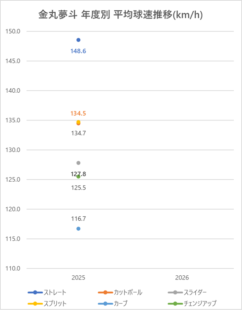242x310 pixels.
Task: Select the ストレート legend marker
Action: pos(35,292)
